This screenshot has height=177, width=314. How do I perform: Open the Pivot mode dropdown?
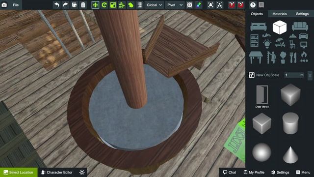pyautogui.click(x=175, y=5)
